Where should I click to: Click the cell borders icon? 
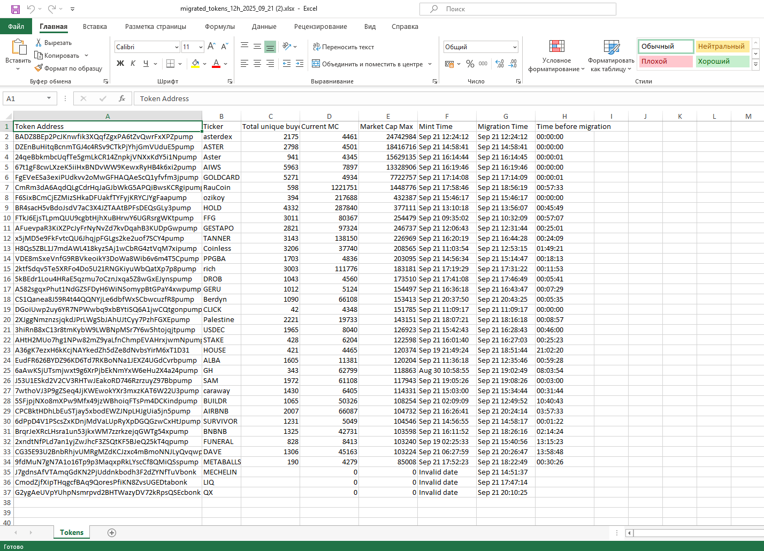(171, 64)
